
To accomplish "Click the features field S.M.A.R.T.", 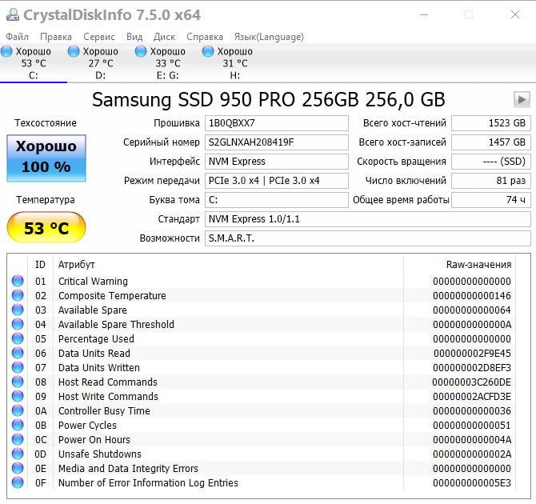I will pos(368,238).
